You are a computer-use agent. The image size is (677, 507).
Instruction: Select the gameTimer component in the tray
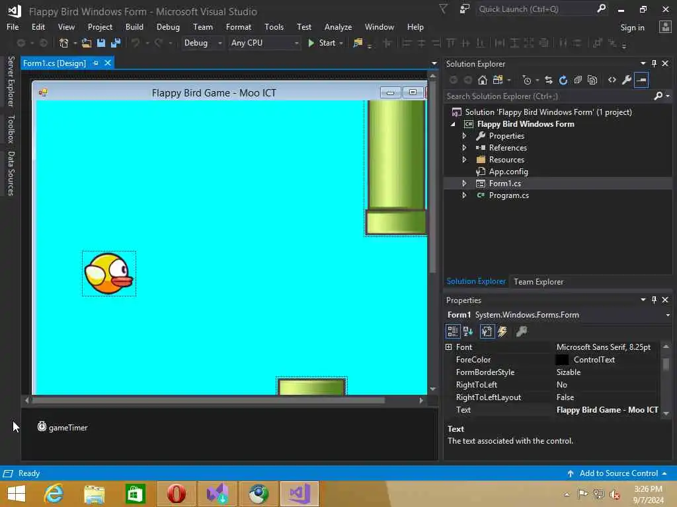63,427
